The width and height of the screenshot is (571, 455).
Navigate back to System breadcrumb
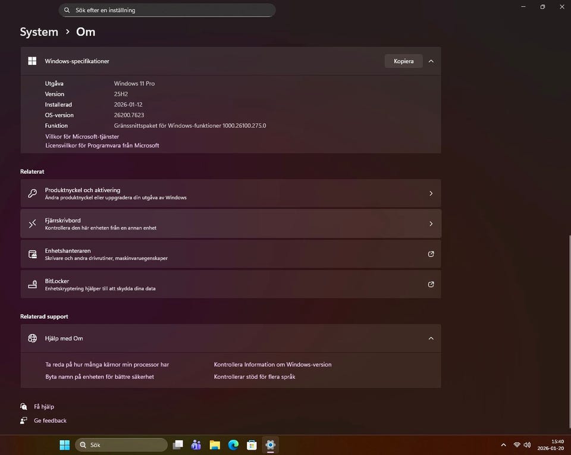[x=39, y=32]
